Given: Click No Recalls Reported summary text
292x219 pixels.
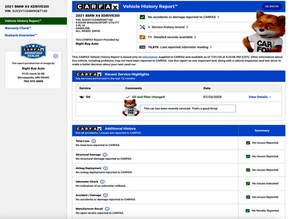Looking at the screenshot, I should [265, 211].
